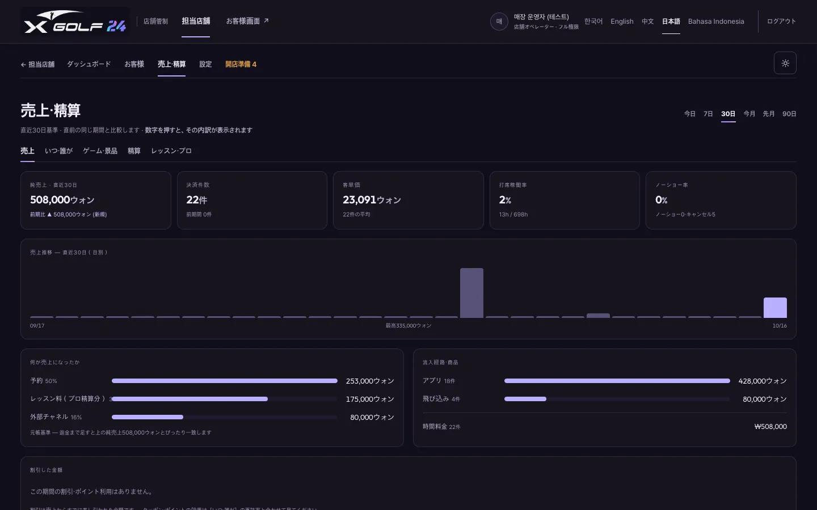Viewport: 817px width, 510px height.
Task: Click the user avatar circle
Action: click(499, 22)
